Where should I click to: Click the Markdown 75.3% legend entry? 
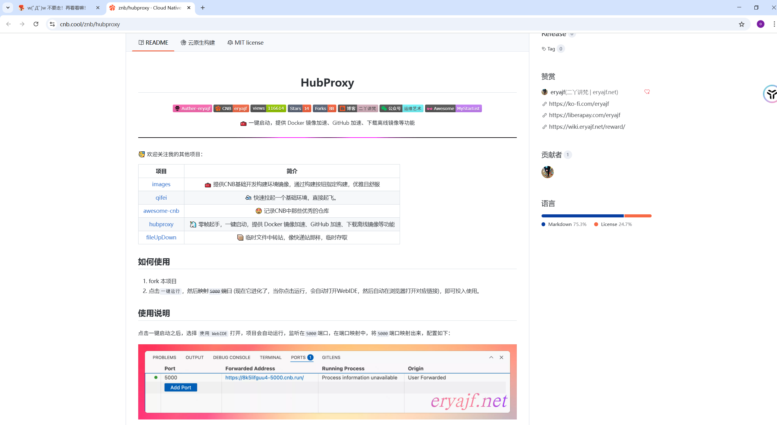[x=564, y=224]
